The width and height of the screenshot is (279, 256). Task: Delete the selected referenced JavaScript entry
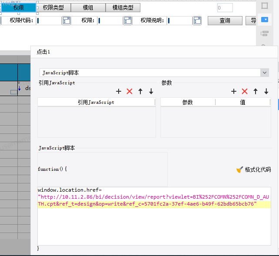(130, 91)
